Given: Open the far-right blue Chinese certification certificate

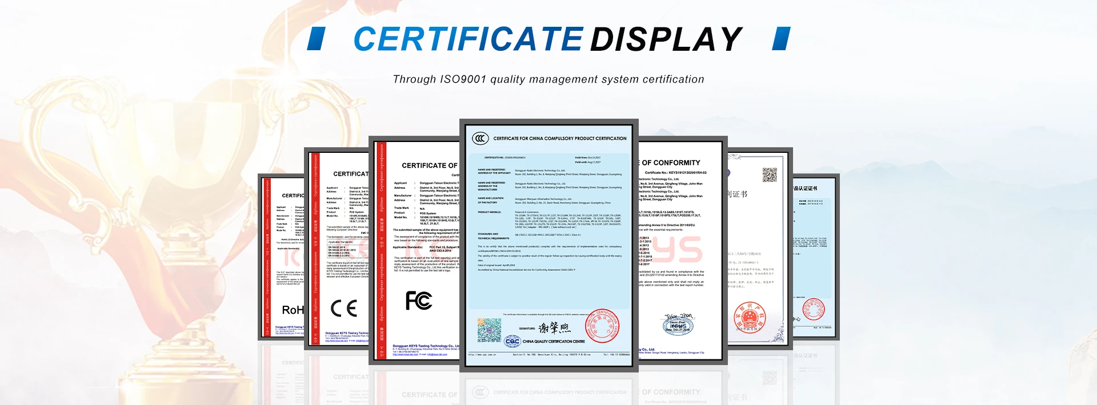Looking at the screenshot, I should pyautogui.click(x=816, y=257).
